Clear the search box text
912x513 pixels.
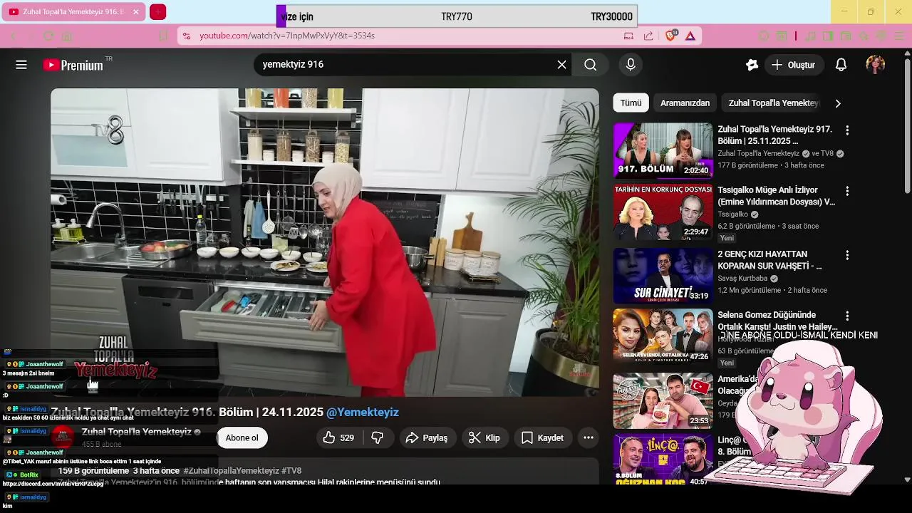[x=561, y=65]
